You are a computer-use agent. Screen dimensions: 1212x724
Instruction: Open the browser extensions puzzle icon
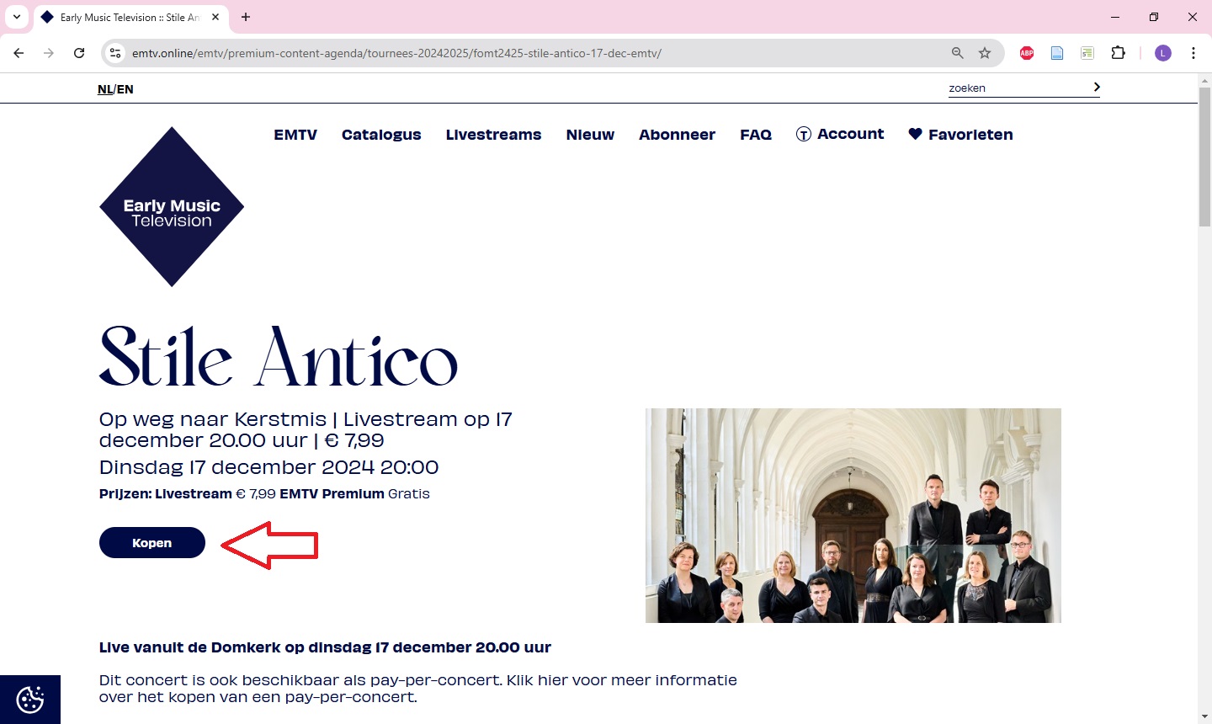tap(1118, 53)
